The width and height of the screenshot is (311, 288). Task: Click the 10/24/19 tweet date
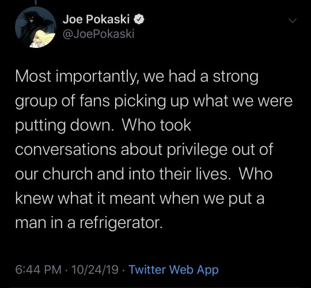(95, 270)
